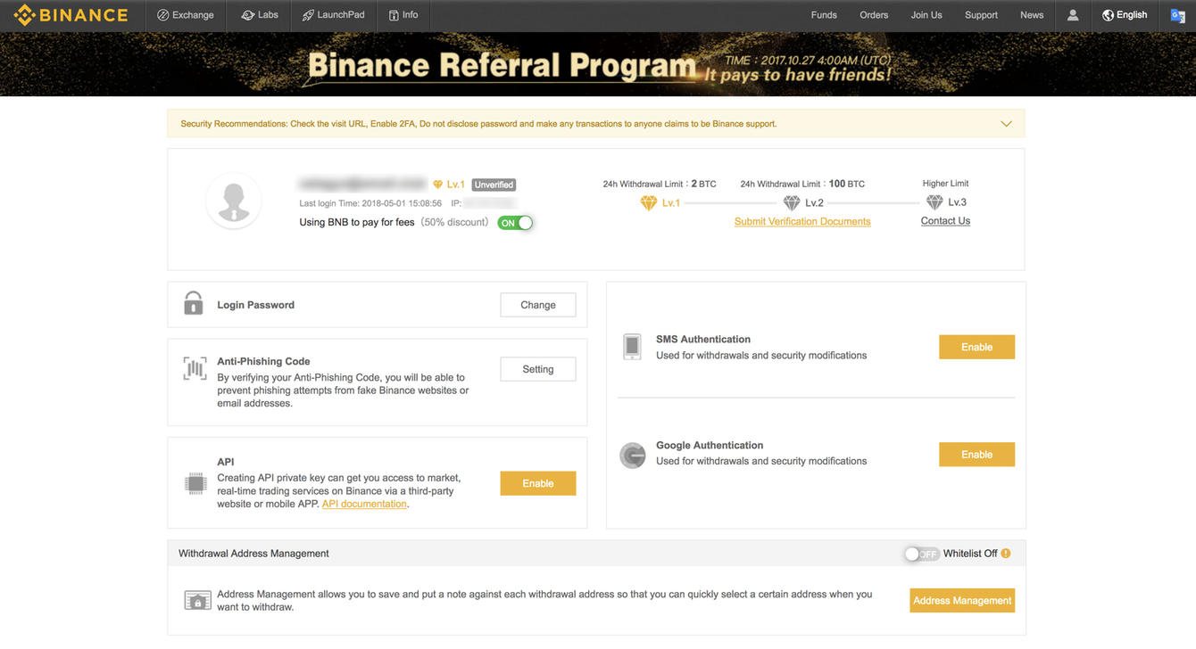Open the English language dropdown
Viewport: 1196px width, 649px height.
coord(1125,15)
